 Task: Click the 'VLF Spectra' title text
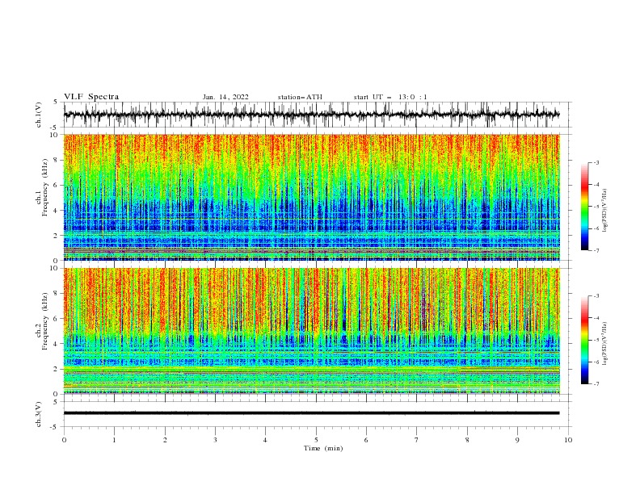[x=91, y=97]
